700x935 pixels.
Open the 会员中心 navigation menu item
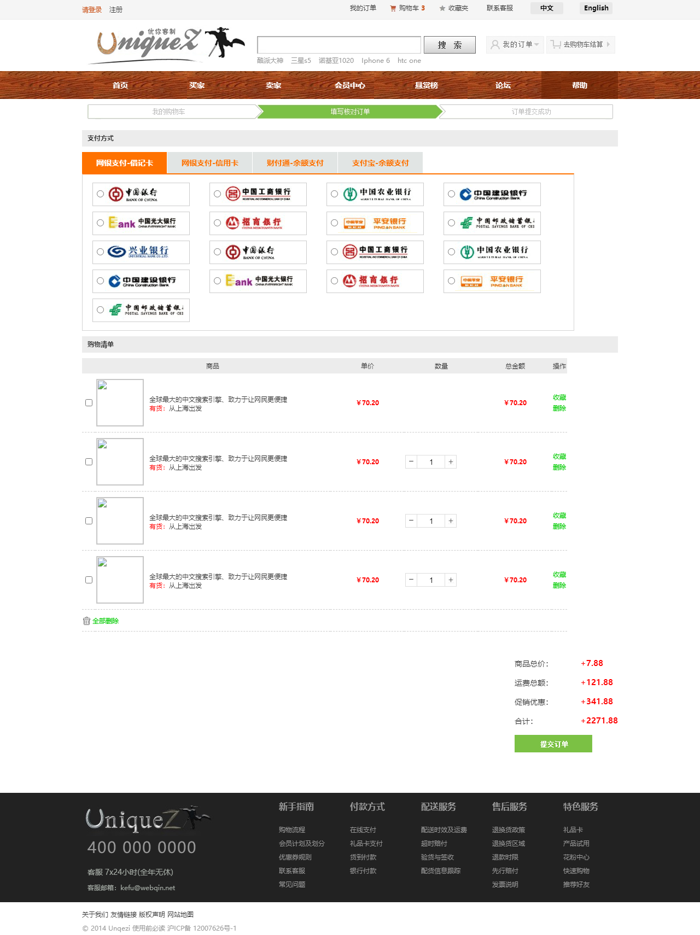click(350, 85)
